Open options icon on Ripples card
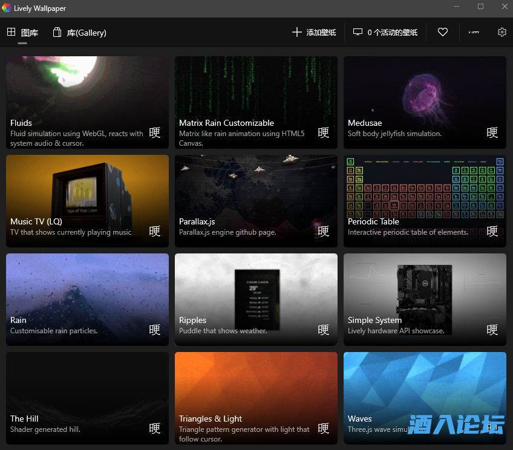Image resolution: width=513 pixels, height=450 pixels. (x=324, y=330)
